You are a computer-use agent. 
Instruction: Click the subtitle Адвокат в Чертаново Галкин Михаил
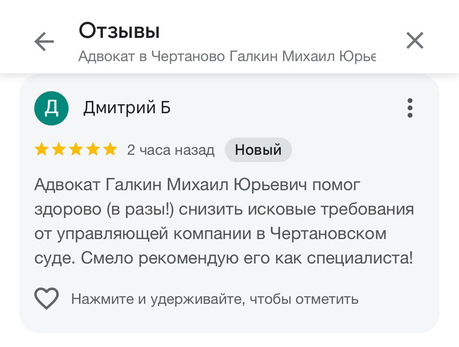(x=227, y=56)
